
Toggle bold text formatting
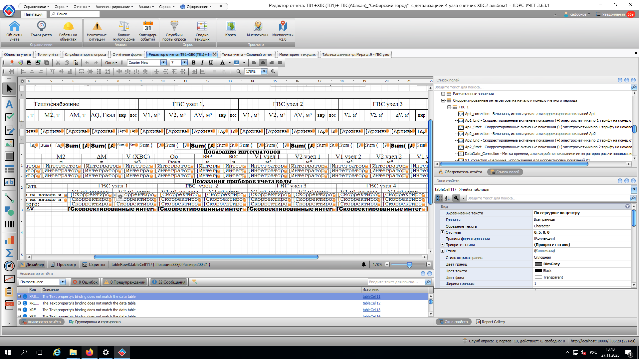(193, 62)
